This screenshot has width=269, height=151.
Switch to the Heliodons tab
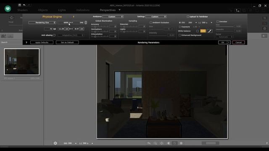(x=83, y=10)
